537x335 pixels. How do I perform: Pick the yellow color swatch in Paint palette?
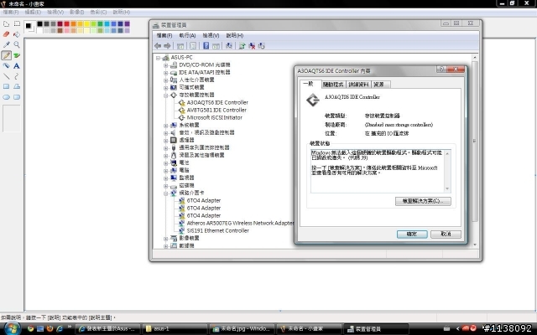[86, 24]
